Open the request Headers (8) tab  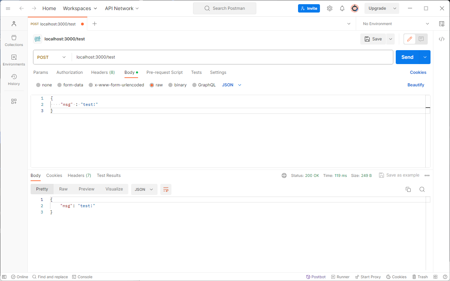(103, 72)
